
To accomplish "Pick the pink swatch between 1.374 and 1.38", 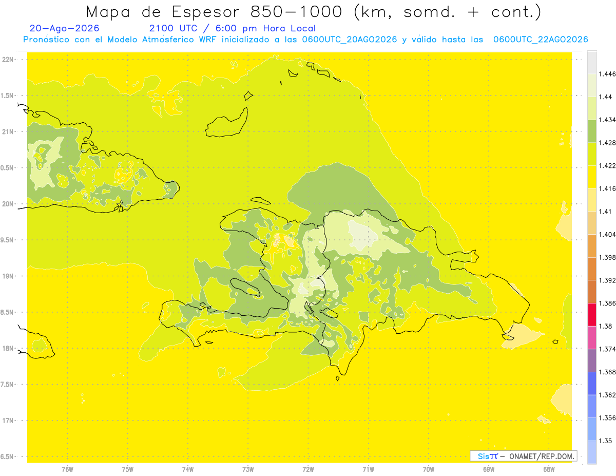I will coord(592,337).
